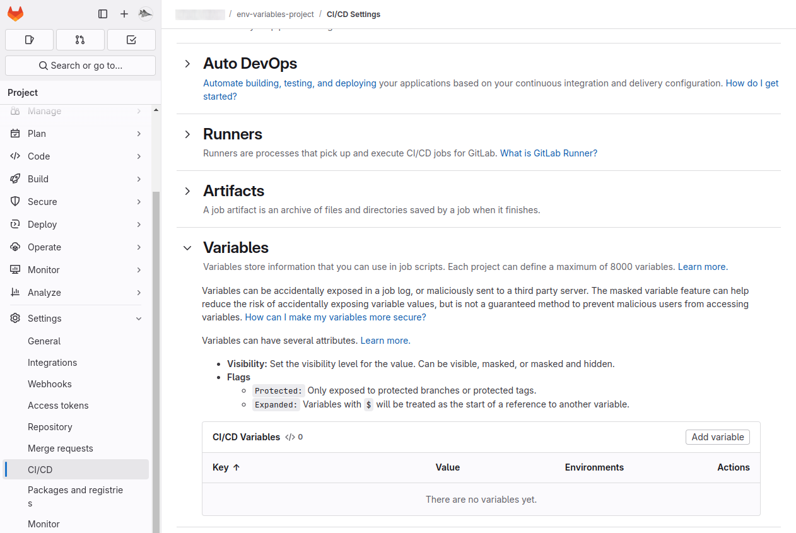Expand the Operate menu chevron
The height and width of the screenshot is (533, 796).
pyautogui.click(x=139, y=247)
